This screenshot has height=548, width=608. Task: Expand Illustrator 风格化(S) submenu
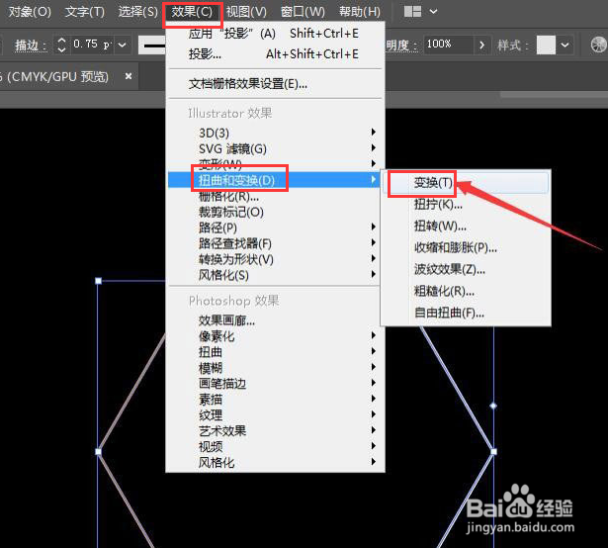click(274, 275)
